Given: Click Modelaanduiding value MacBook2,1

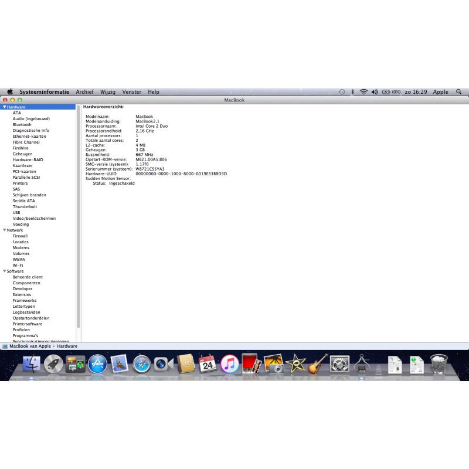Looking at the screenshot, I should pos(148,121).
